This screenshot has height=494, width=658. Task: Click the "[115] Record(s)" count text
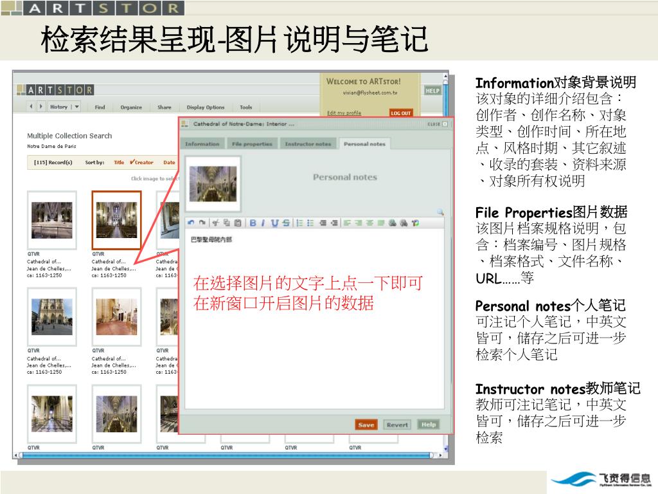pyautogui.click(x=53, y=162)
